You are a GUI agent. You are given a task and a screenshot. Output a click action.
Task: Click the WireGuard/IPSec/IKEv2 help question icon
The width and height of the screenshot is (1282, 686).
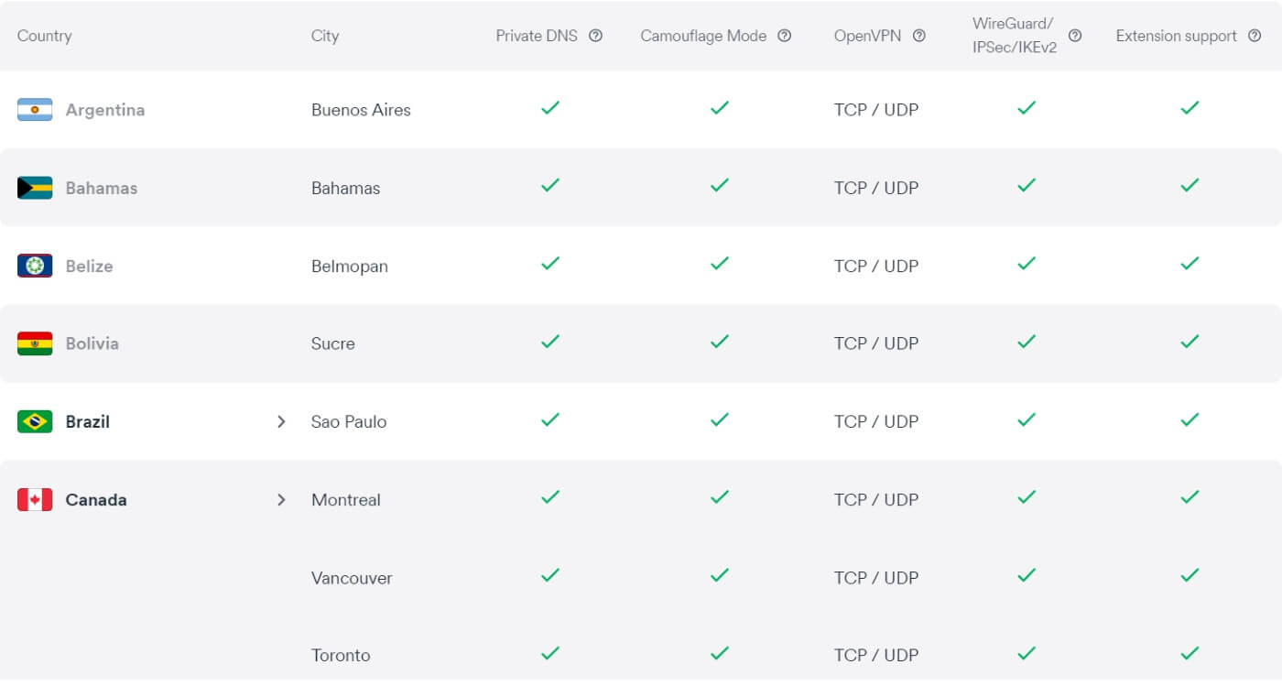click(x=1075, y=36)
